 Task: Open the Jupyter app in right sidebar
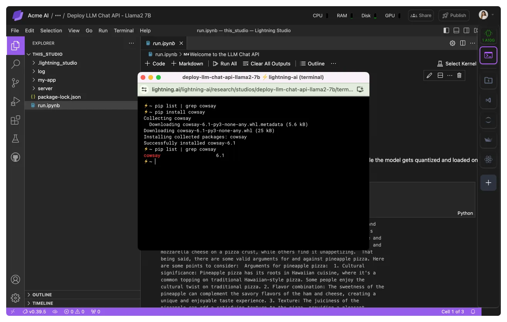click(488, 120)
